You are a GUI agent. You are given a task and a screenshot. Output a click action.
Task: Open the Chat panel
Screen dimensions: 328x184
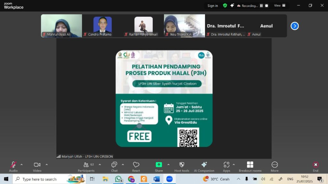click(x=114, y=166)
